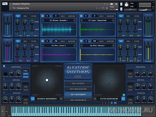This screenshot has width=156, height=117.
Task: Click white cursor in source movement XY pad
Action: tap(47, 80)
